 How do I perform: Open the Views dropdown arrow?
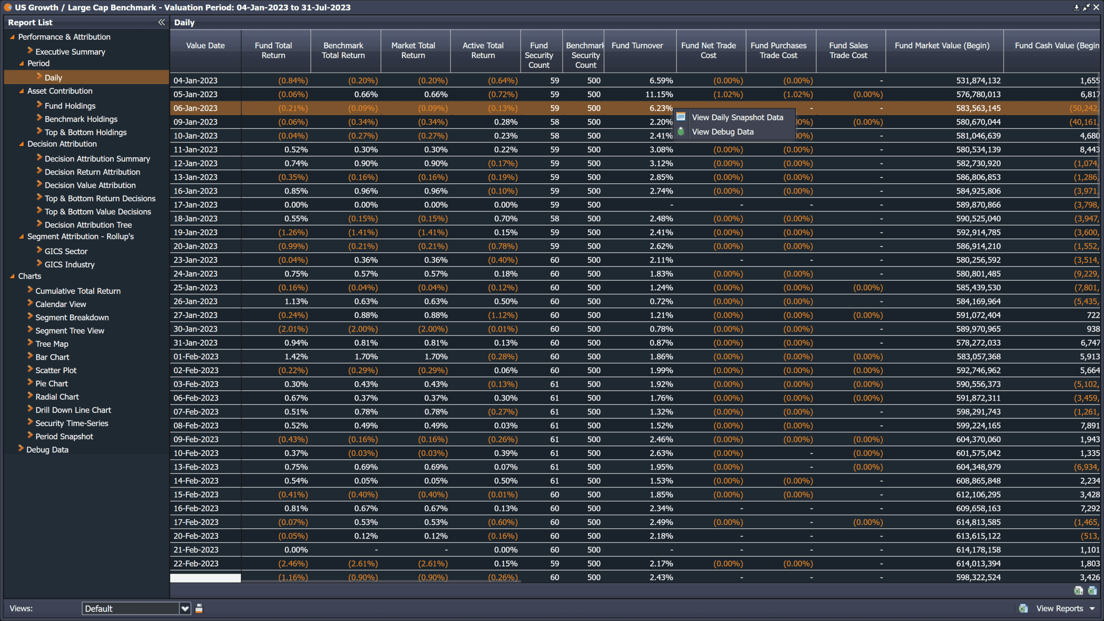185,608
